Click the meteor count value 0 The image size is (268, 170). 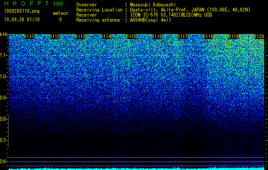[61, 20]
